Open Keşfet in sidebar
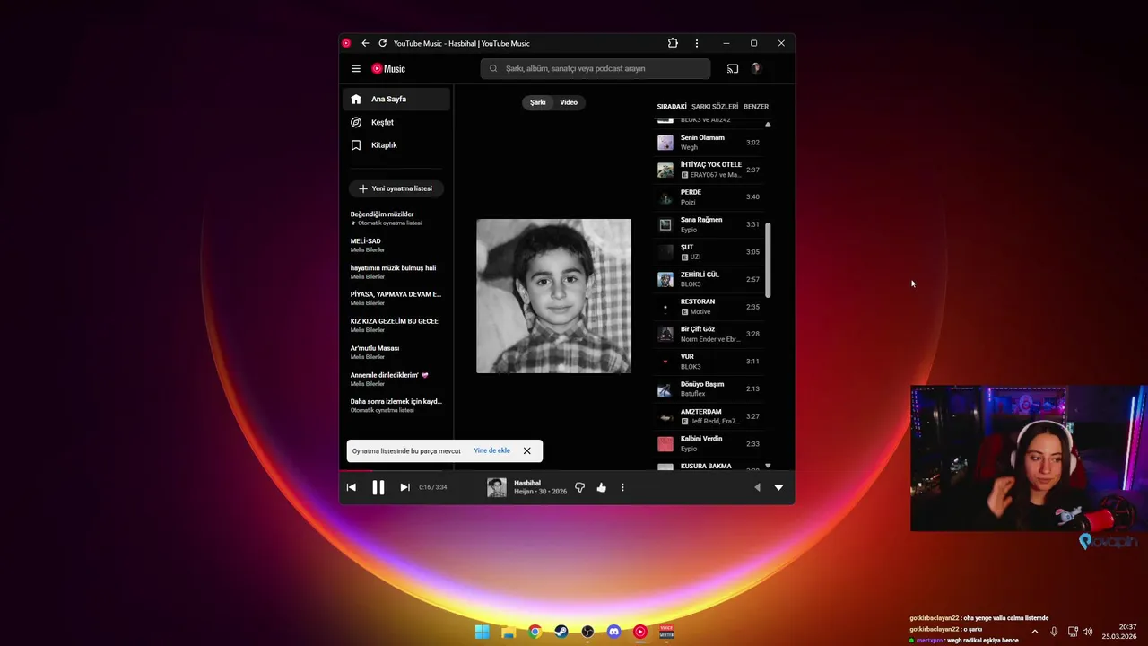Image resolution: width=1148 pixels, height=646 pixels. pyautogui.click(x=396, y=122)
